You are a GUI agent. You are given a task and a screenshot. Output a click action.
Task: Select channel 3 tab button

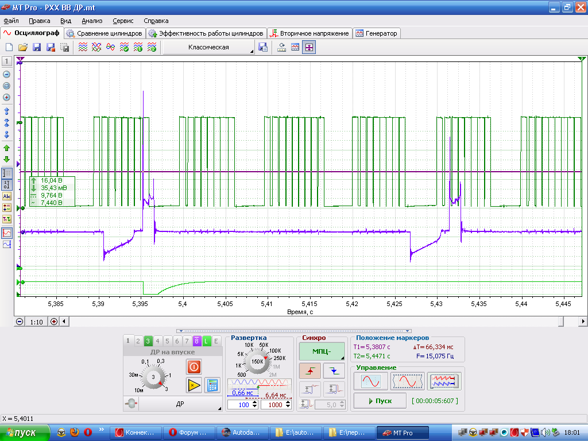148,341
